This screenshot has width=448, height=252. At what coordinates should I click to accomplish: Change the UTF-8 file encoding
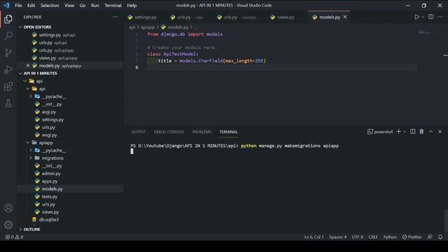pyautogui.click(x=358, y=237)
